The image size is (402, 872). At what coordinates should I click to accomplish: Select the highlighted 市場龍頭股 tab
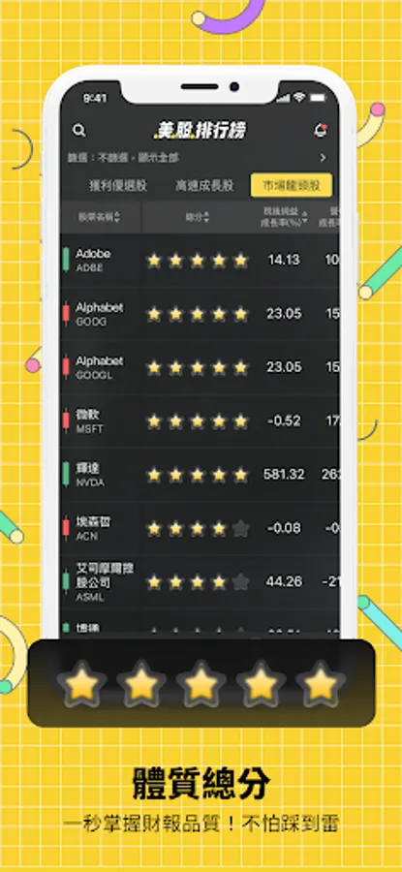292,186
